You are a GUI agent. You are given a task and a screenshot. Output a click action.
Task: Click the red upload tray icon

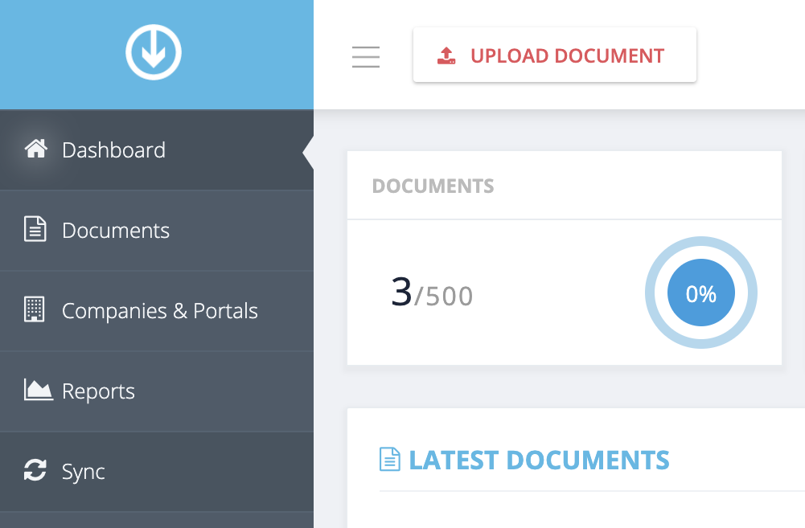(x=446, y=55)
